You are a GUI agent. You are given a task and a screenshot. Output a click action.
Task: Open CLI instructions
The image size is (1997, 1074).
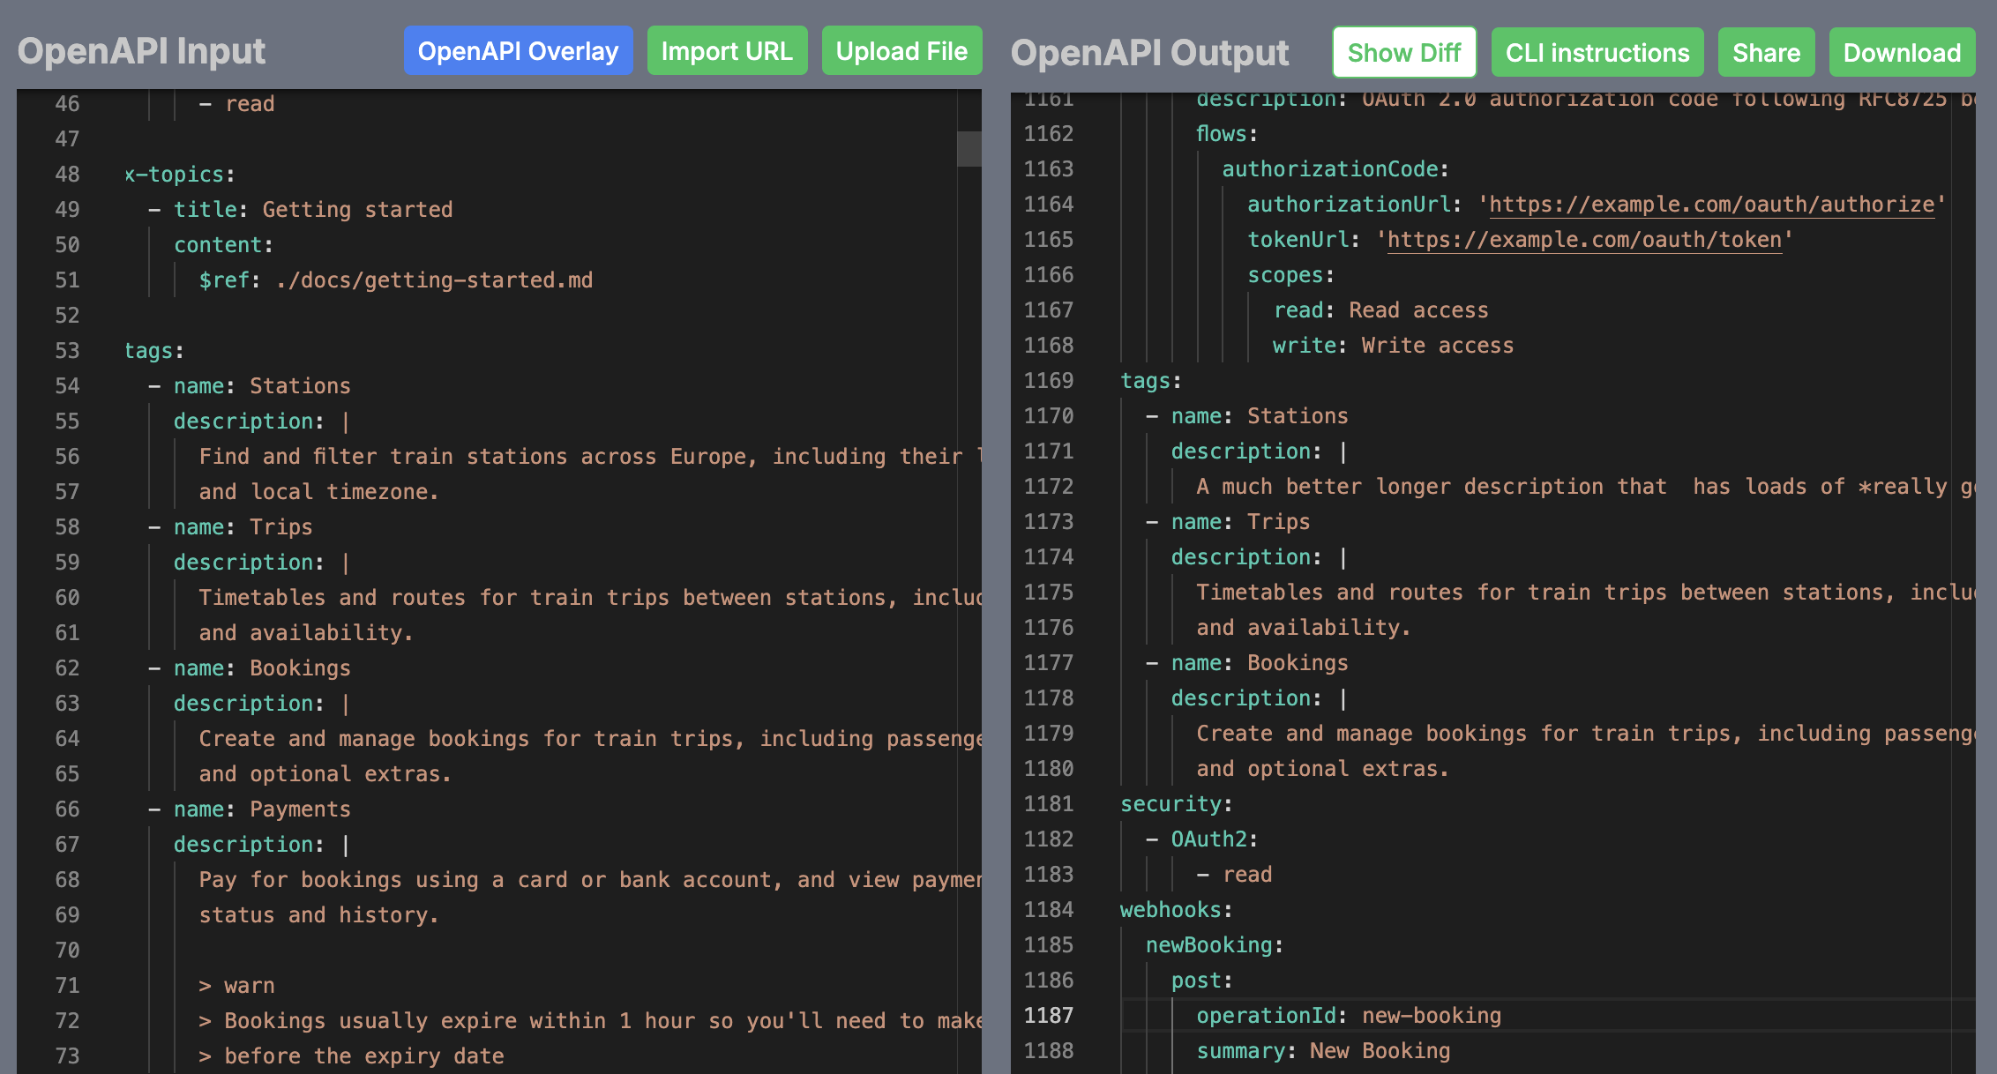pyautogui.click(x=1597, y=53)
